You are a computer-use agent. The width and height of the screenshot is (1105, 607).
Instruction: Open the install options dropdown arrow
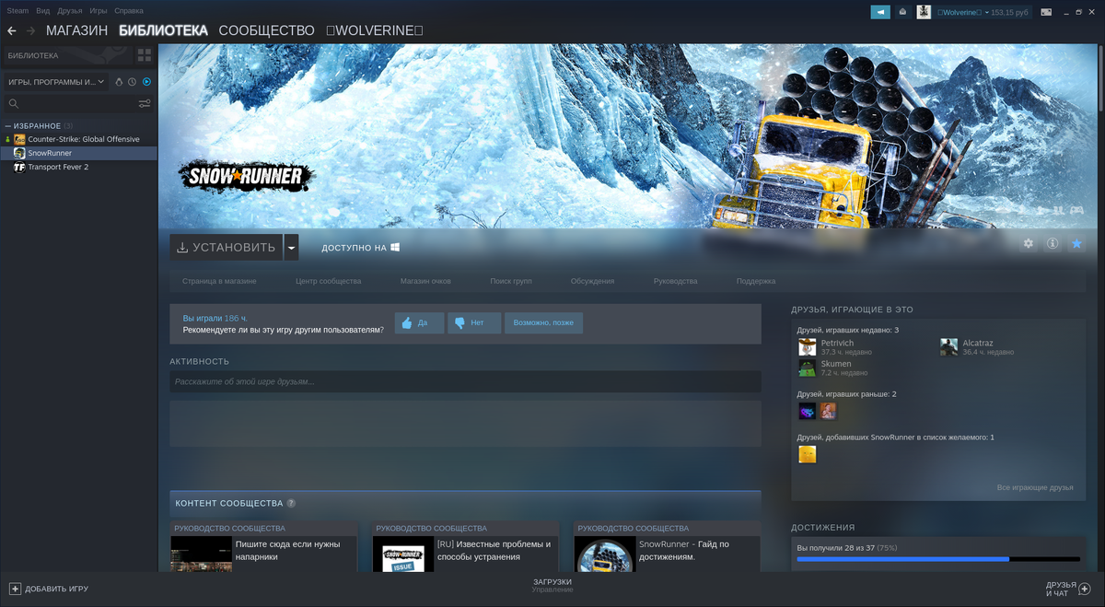tap(291, 247)
